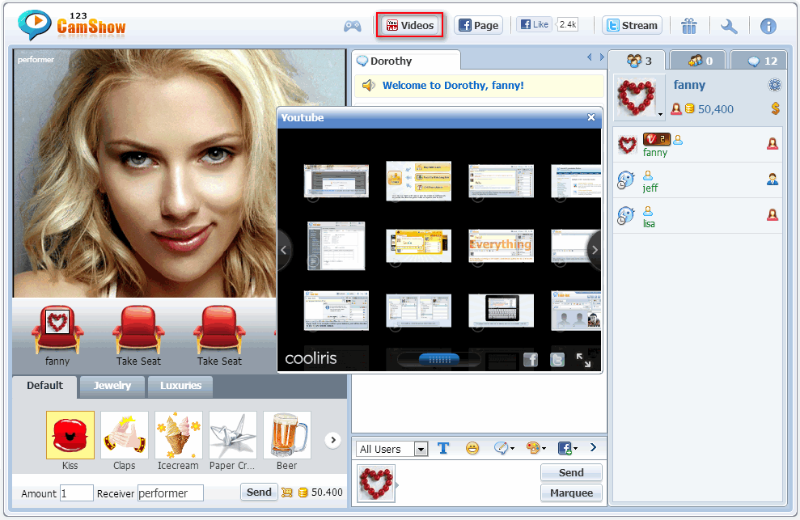
Task: Switch to the Luxuries gifts tab
Action: (180, 386)
